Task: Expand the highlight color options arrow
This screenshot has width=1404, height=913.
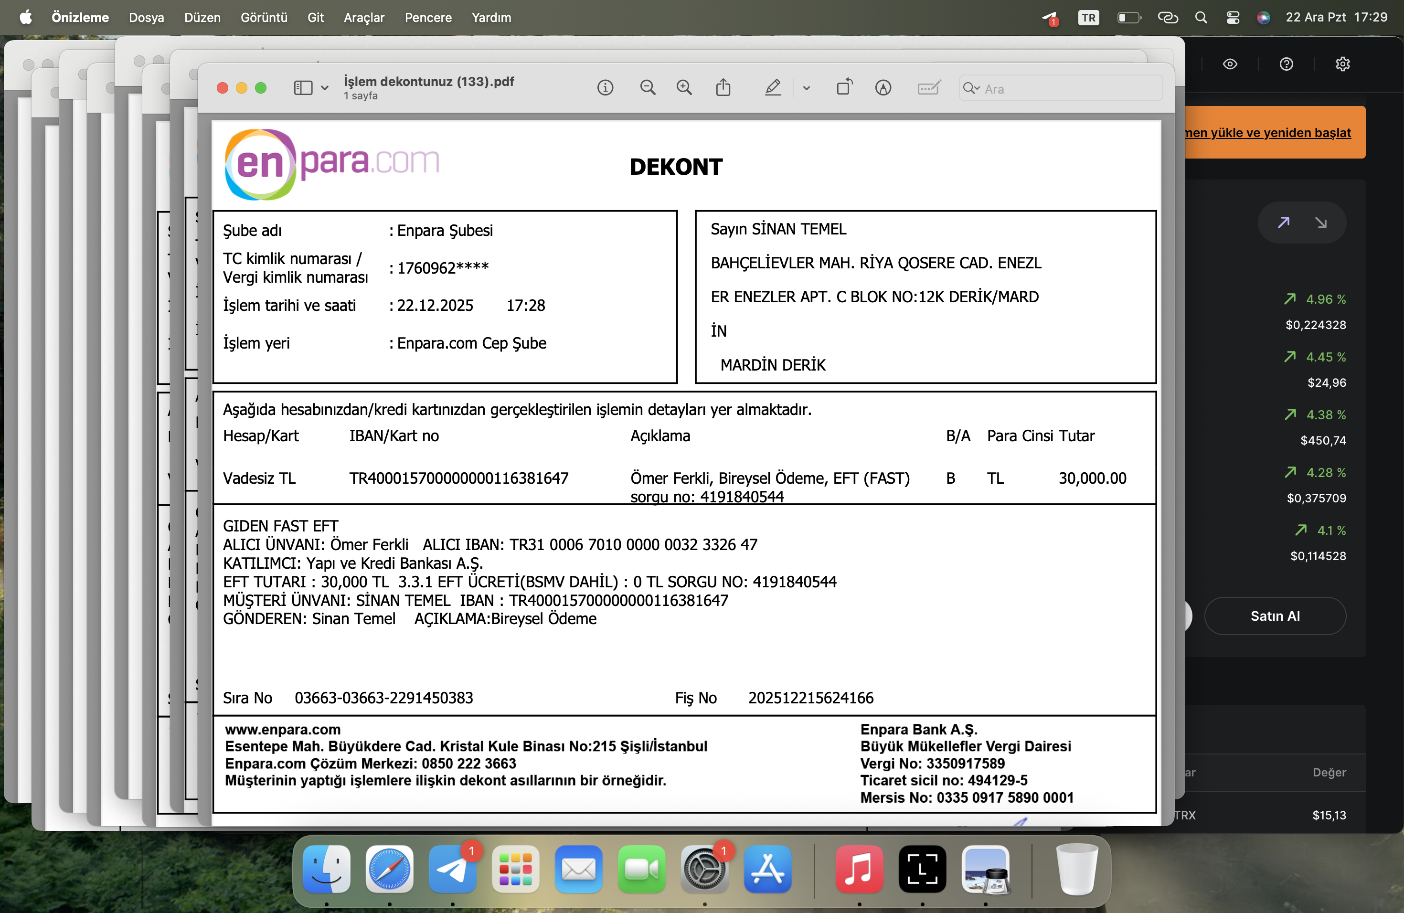Action: (807, 88)
